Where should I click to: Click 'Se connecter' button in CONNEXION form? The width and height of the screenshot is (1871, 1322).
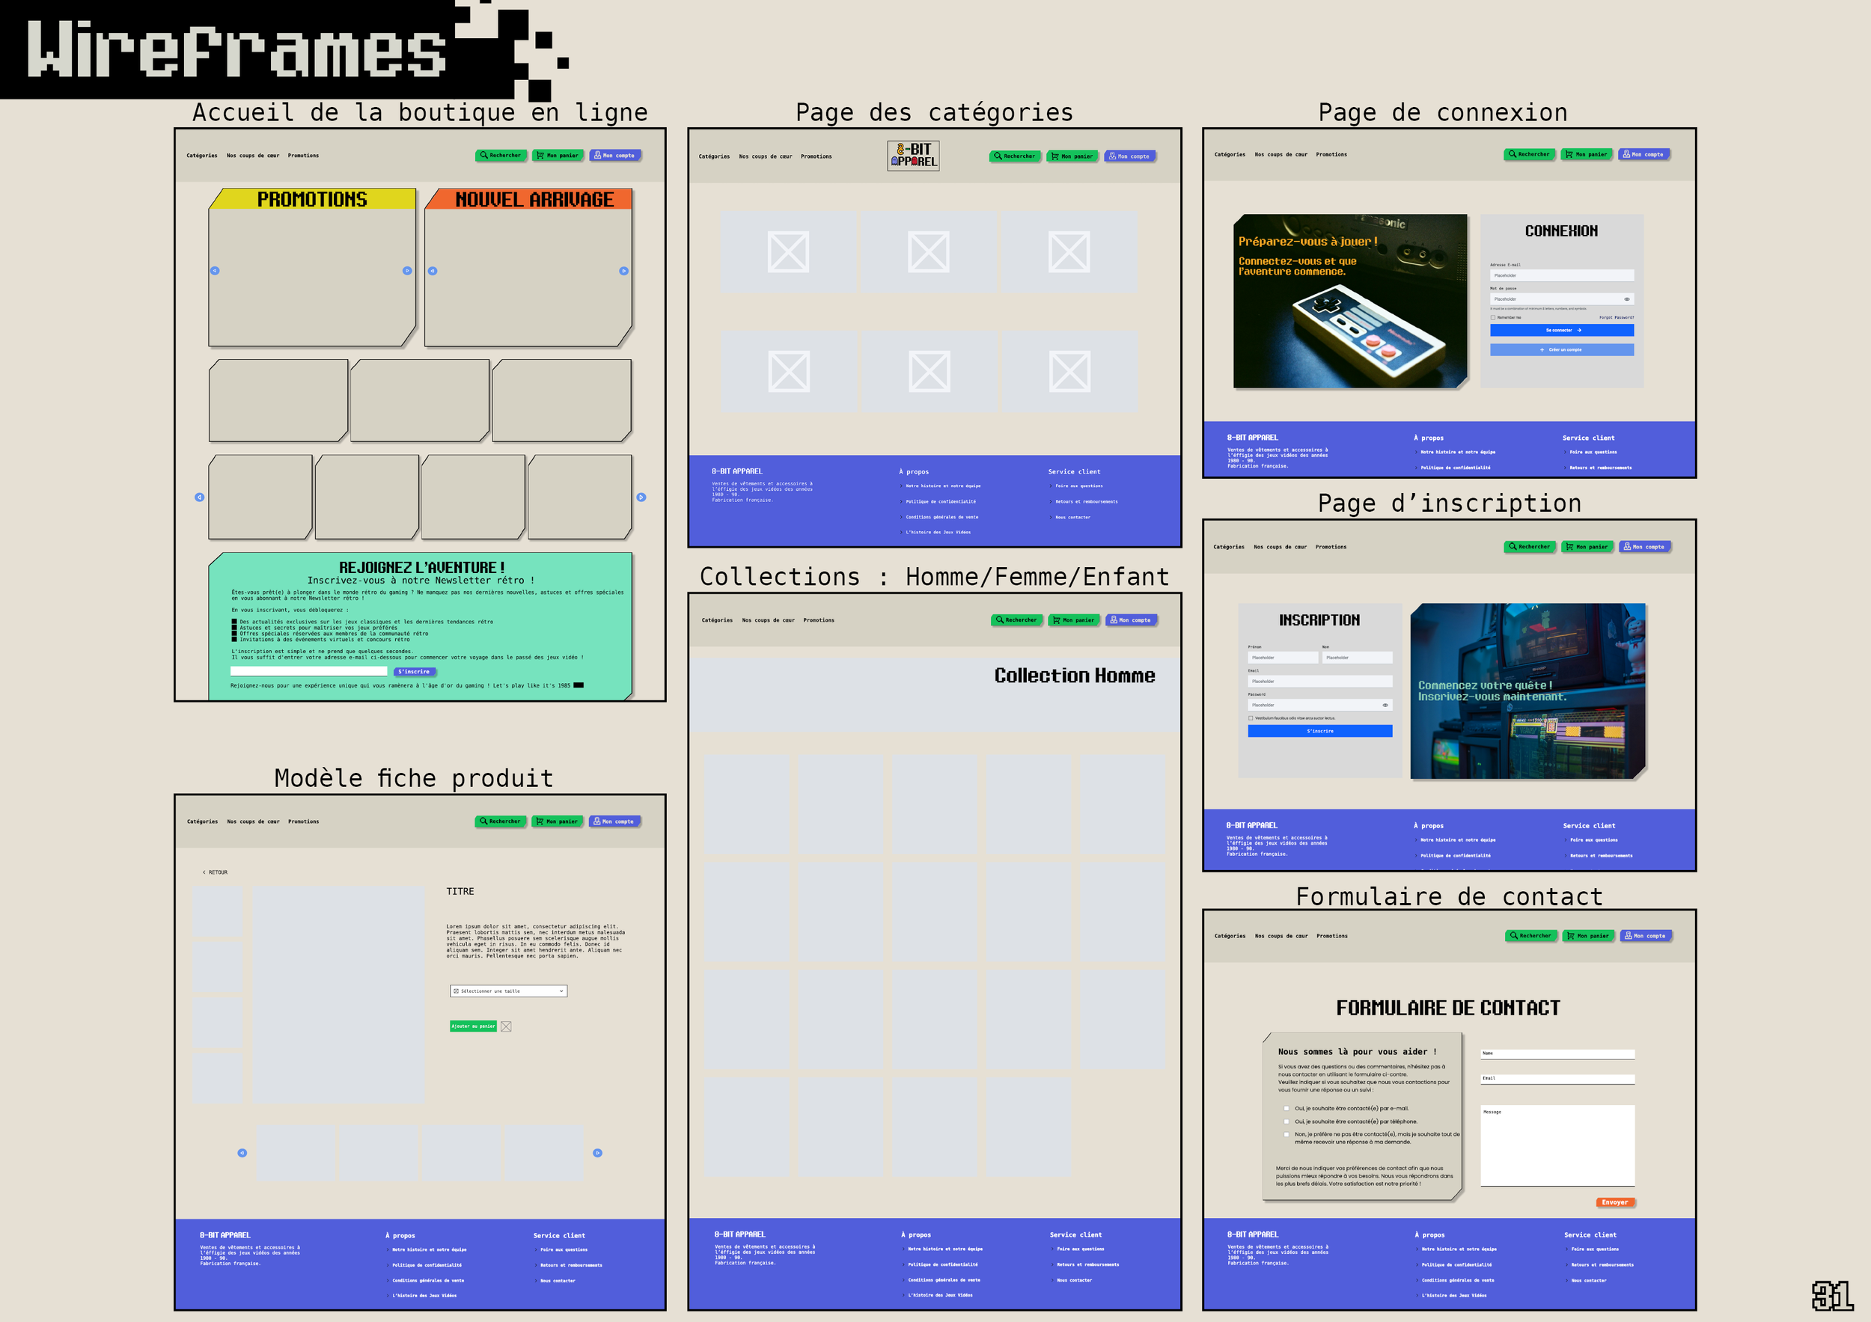pos(1561,331)
